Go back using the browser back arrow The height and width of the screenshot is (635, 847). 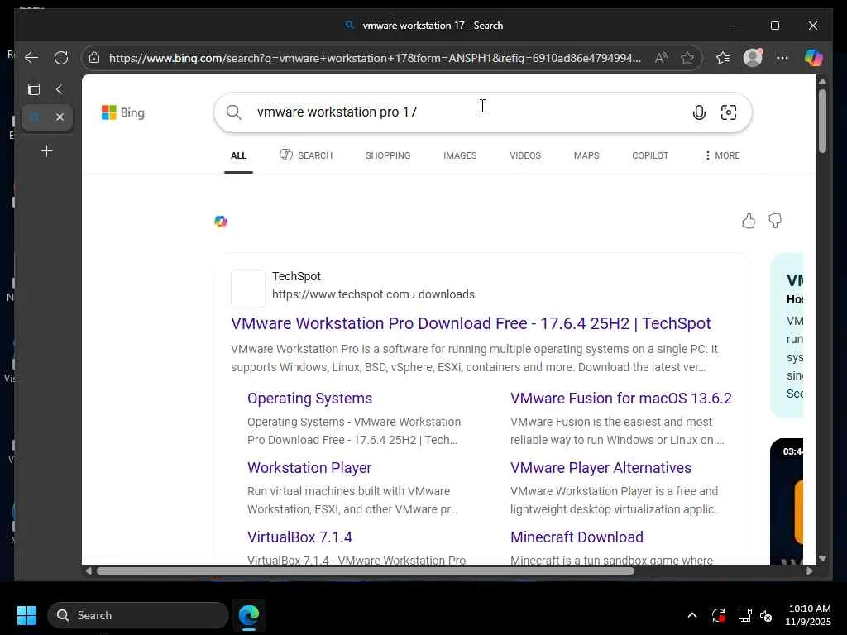click(31, 58)
